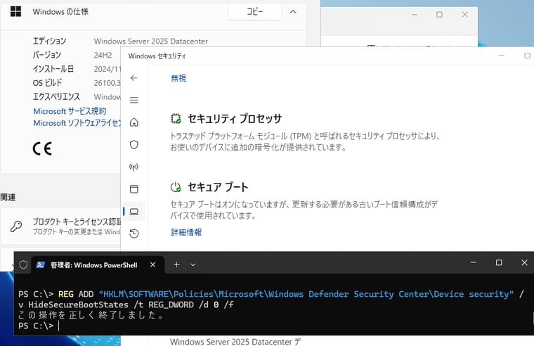534x346 pixels.
Task: Open 詳細情報 link under Secure Boot
Action: pyautogui.click(x=186, y=232)
